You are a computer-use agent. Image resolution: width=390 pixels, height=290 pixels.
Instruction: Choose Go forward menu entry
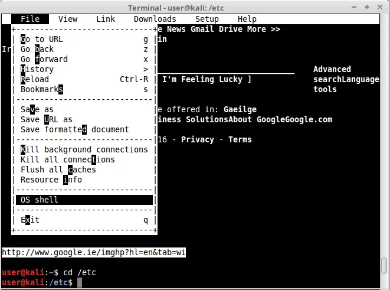tap(84, 59)
